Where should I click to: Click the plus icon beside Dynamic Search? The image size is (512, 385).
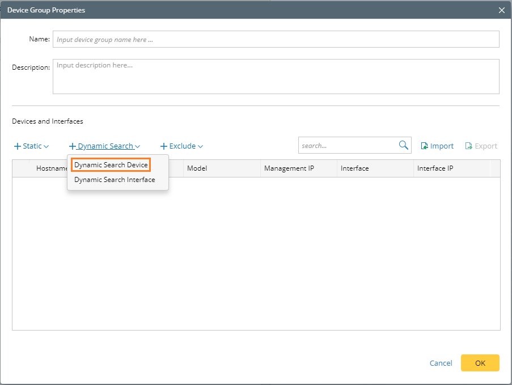pyautogui.click(x=72, y=146)
